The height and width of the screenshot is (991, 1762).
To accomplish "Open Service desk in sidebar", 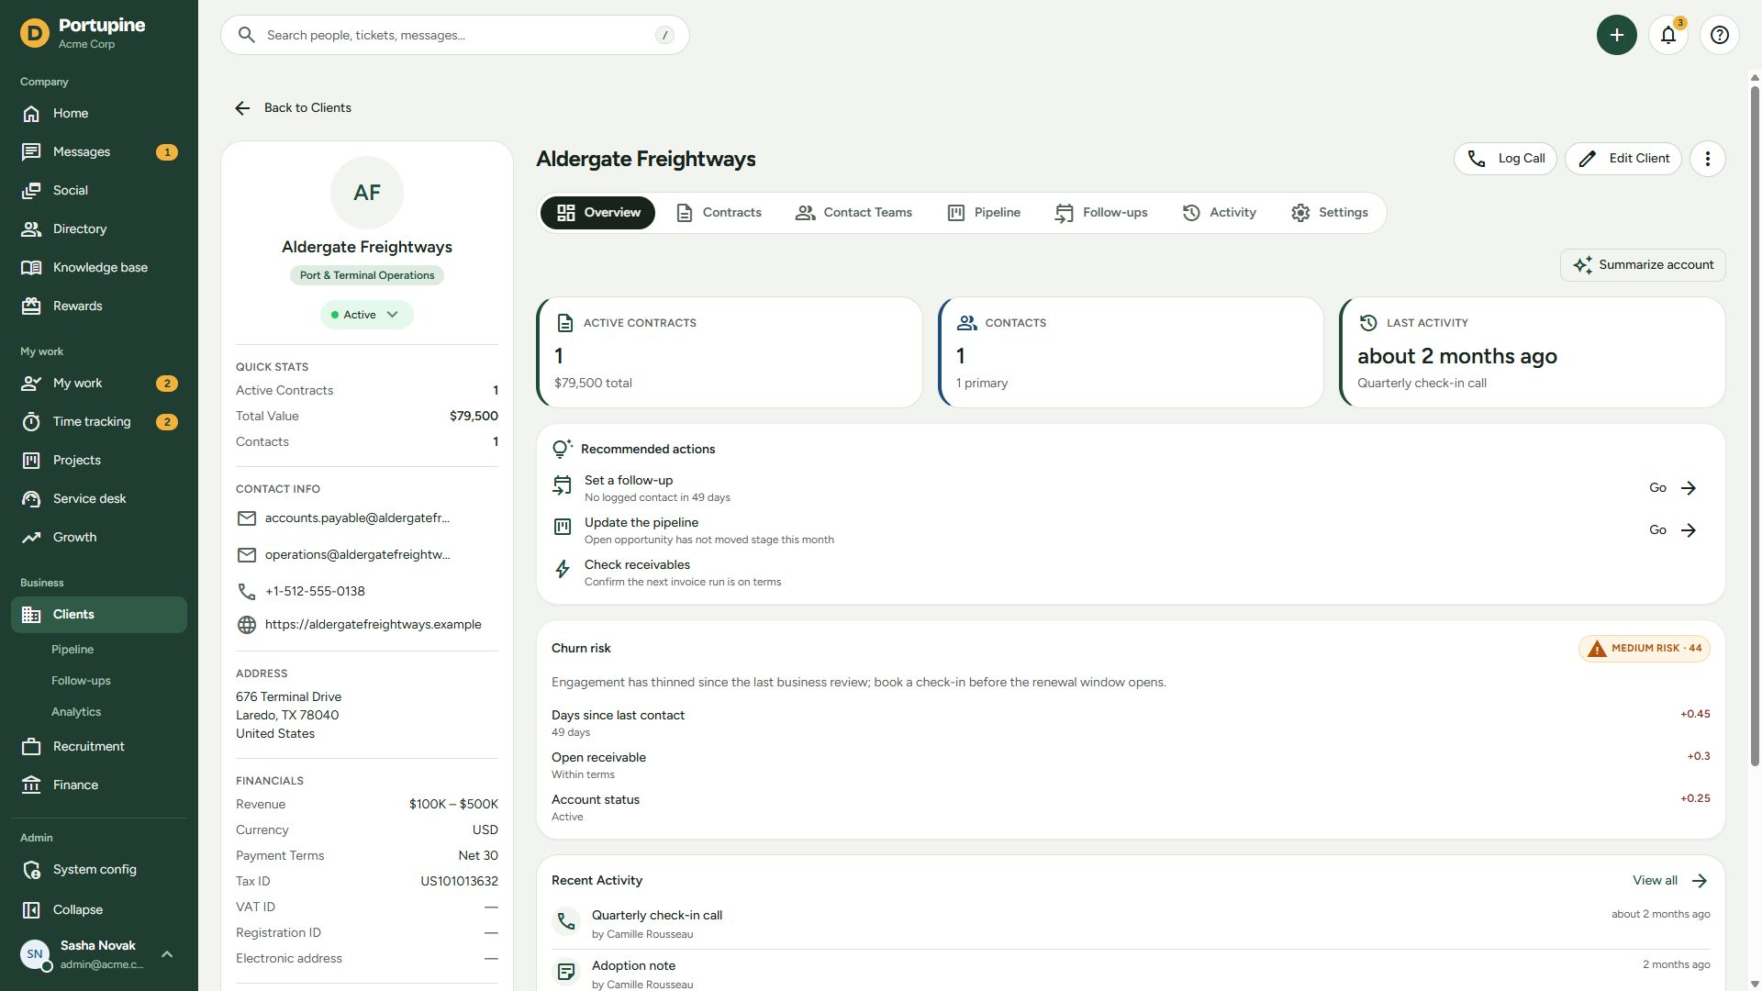I will pyautogui.click(x=99, y=499).
